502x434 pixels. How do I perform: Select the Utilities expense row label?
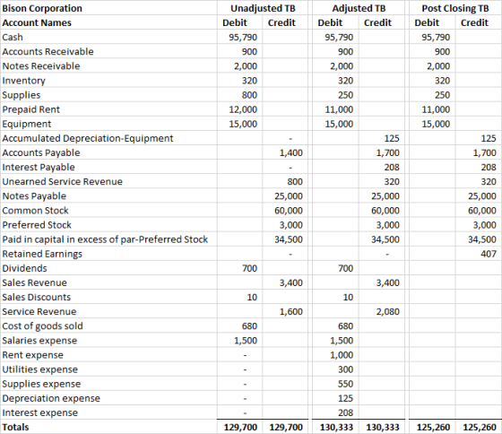pos(40,369)
